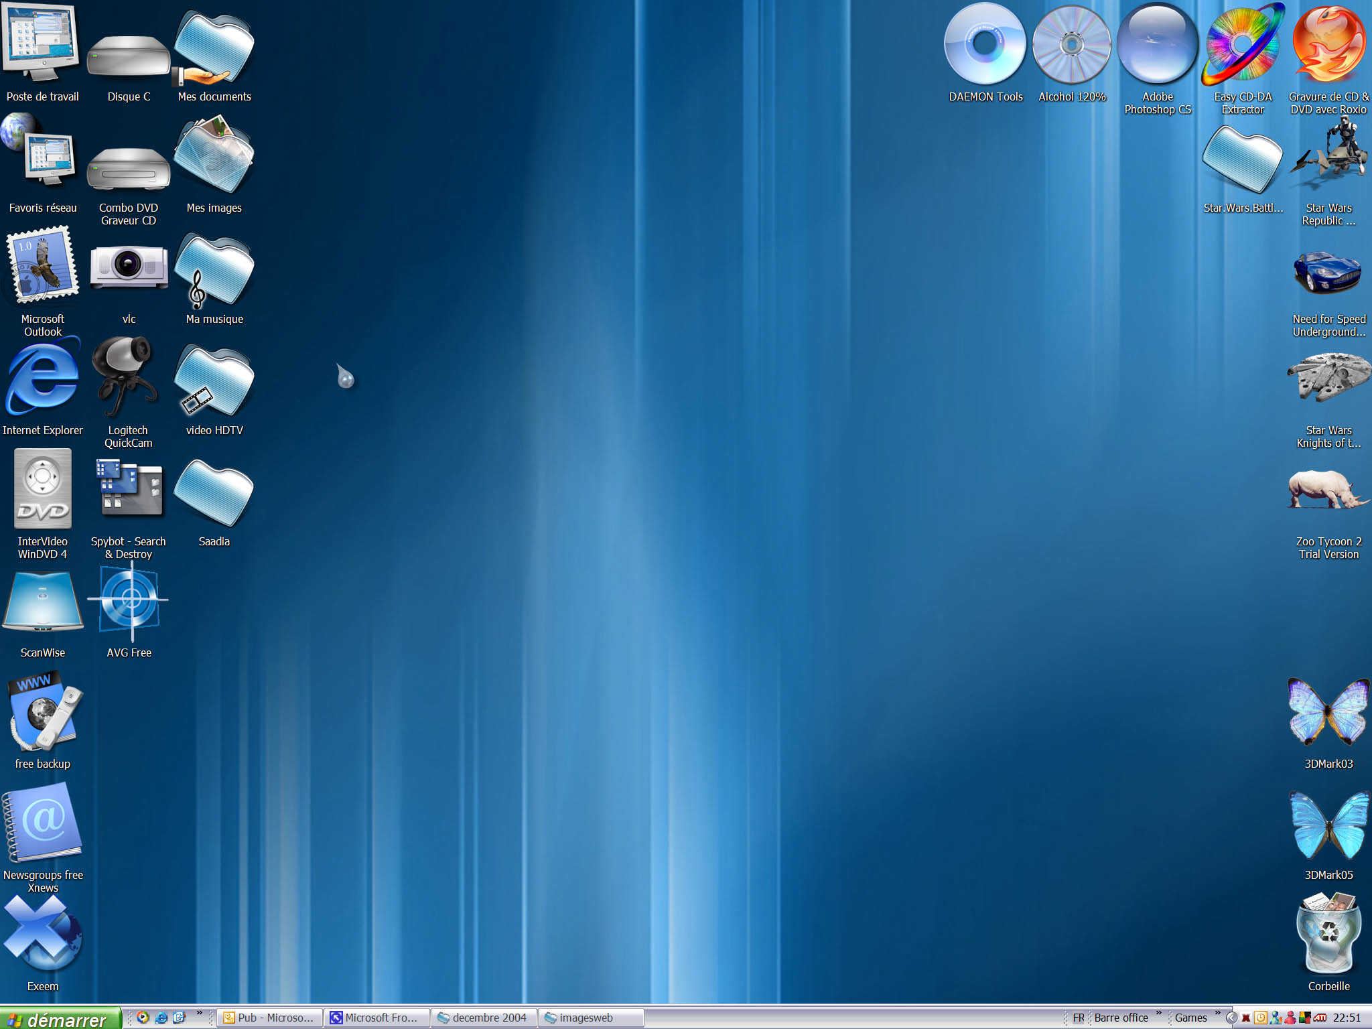Click the démarrer start button
The height and width of the screenshot is (1029, 1372).
pyautogui.click(x=60, y=1018)
